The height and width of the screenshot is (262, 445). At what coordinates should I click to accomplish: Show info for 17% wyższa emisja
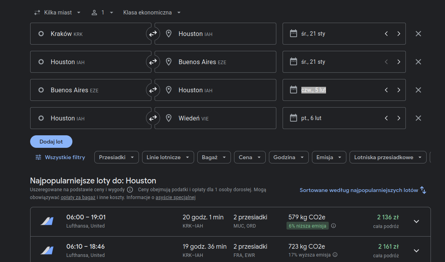pyautogui.click(x=335, y=255)
